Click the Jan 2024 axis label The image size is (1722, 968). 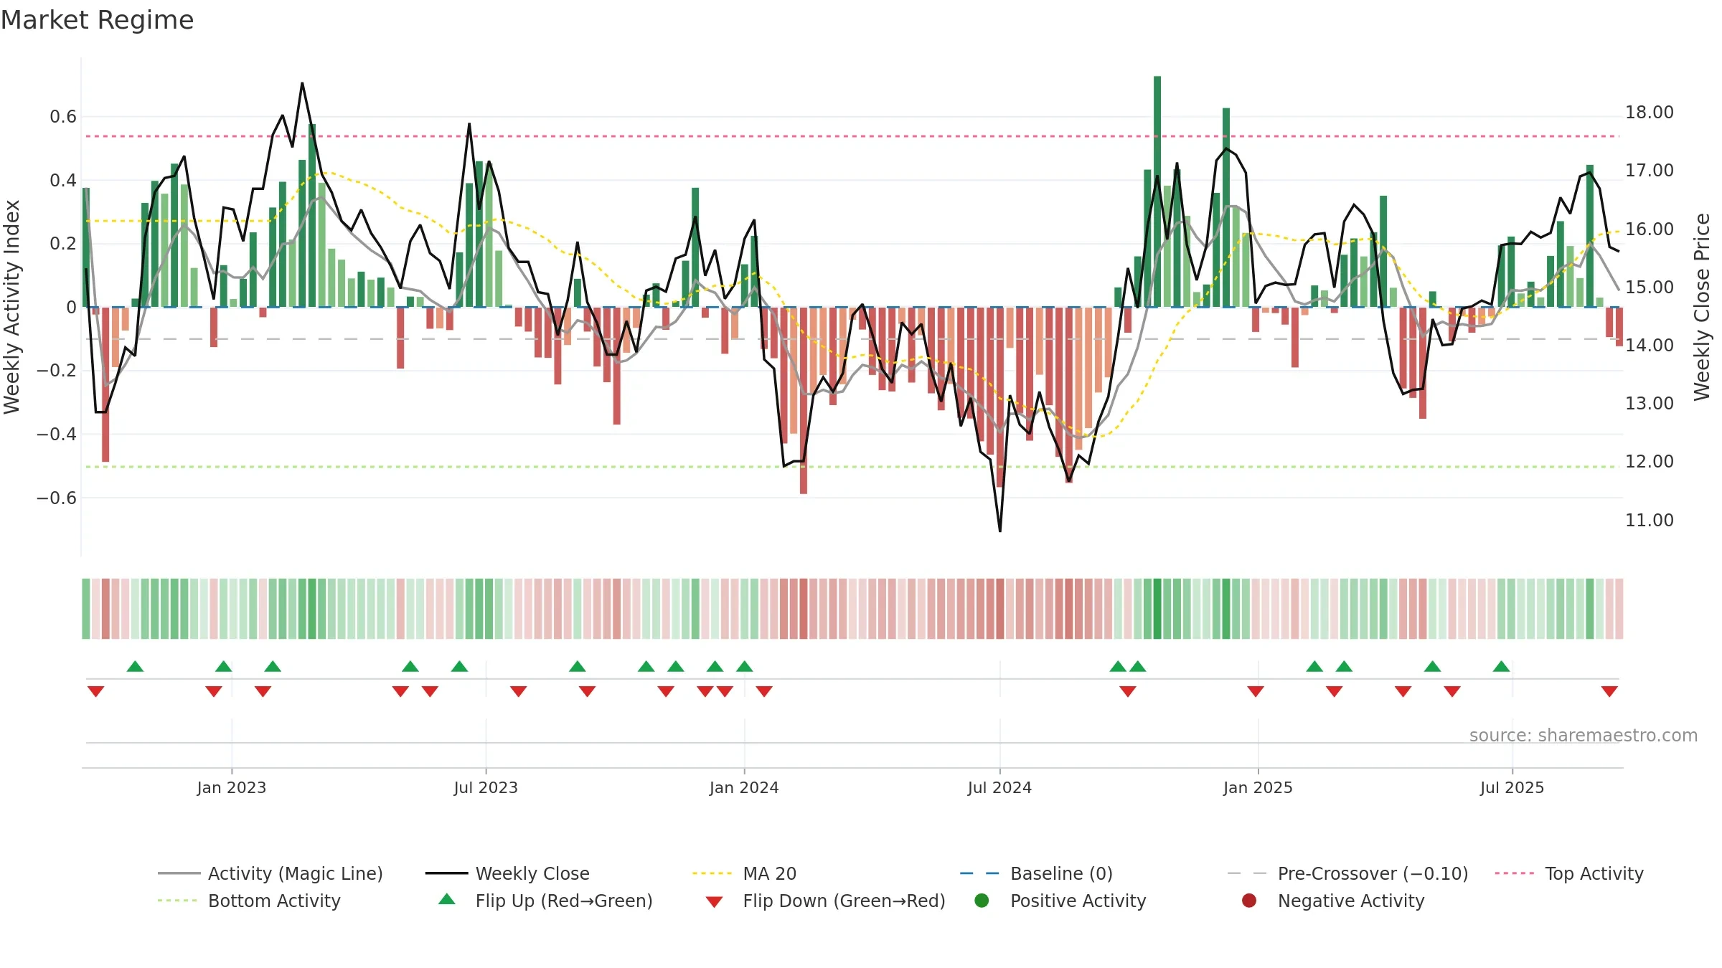pos(744,787)
